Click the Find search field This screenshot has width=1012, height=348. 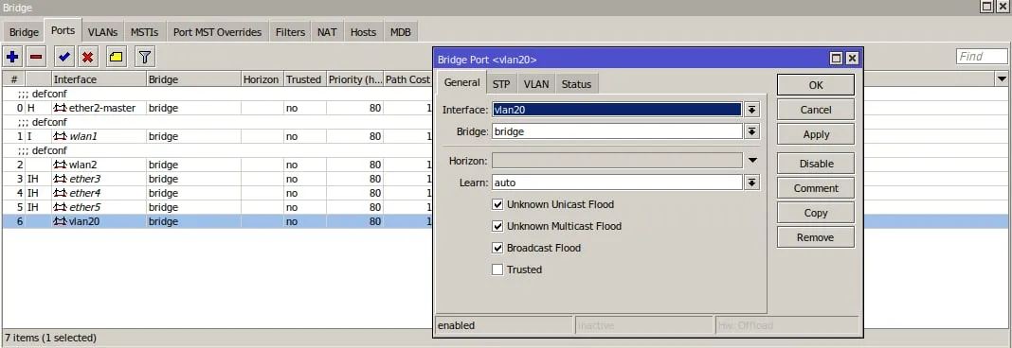point(981,57)
